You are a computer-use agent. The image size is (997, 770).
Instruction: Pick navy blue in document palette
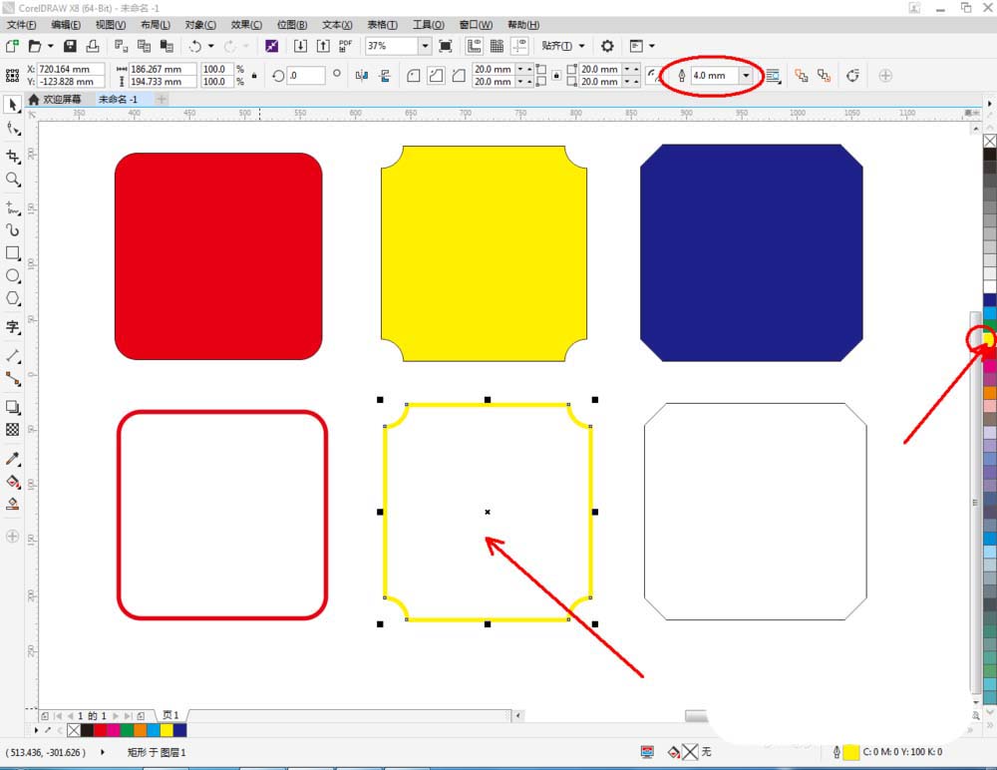pos(179,730)
